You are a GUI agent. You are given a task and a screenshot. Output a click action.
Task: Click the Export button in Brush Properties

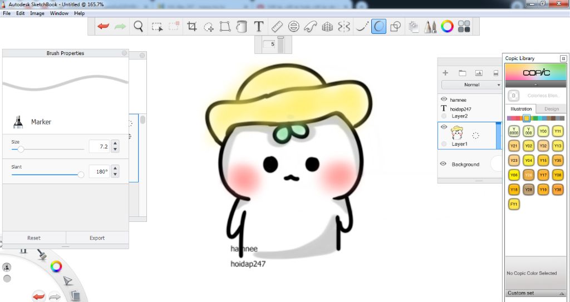(97, 237)
